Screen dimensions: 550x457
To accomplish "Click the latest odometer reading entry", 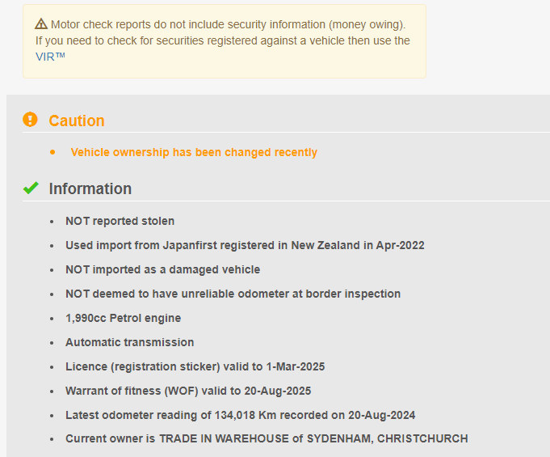I will pos(240,415).
